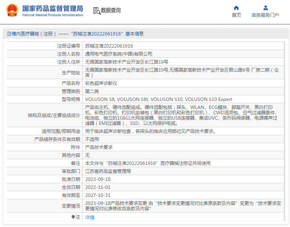290x227 pixels.
Task: Go to 首页 home page
Action: (x=236, y=15)
